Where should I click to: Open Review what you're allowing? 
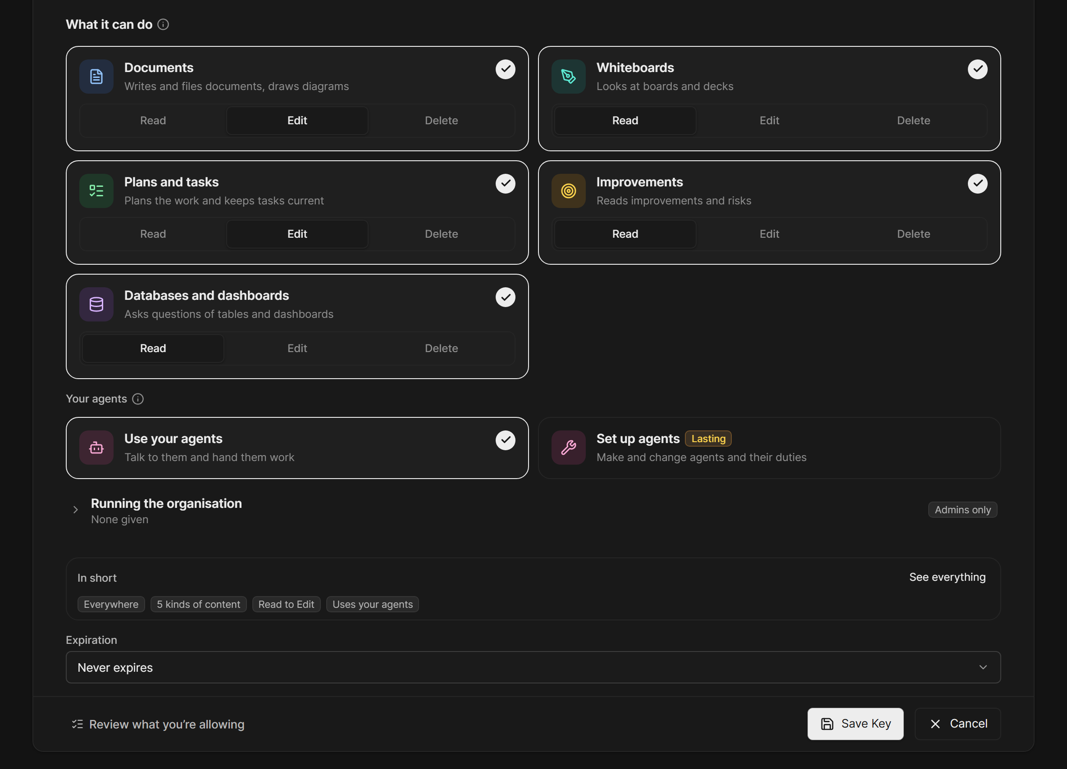point(158,724)
